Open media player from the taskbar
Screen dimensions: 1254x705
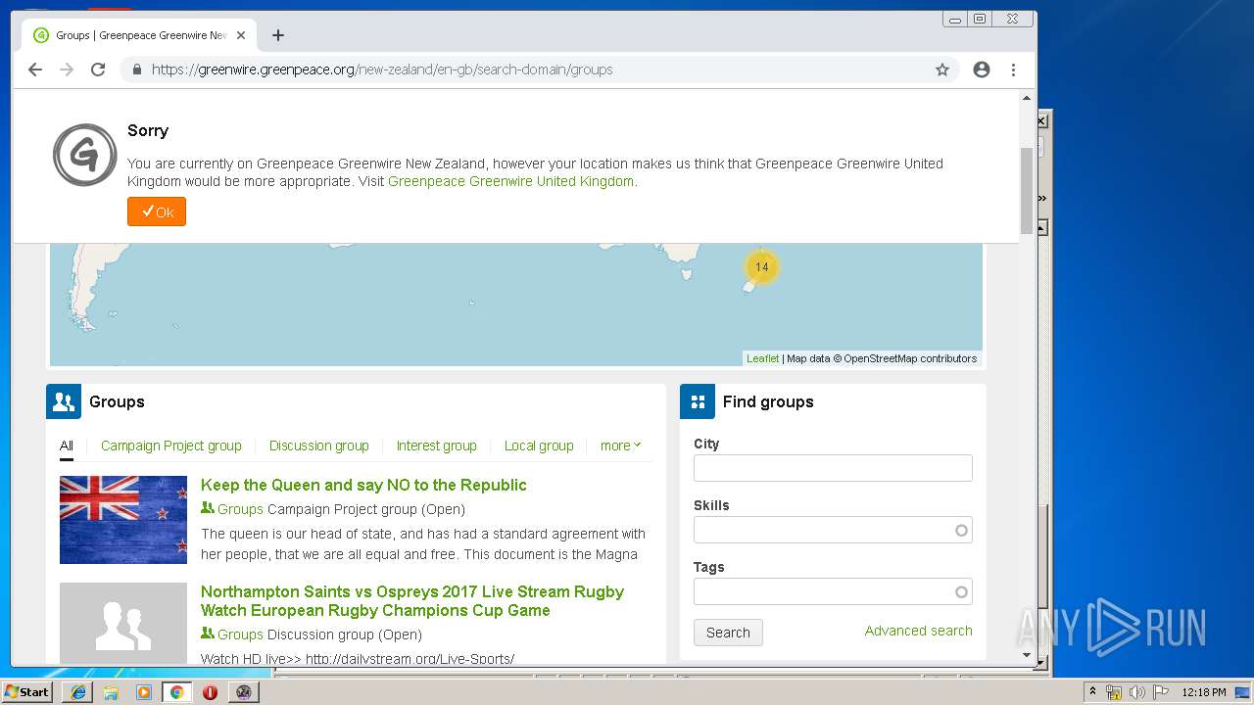coord(144,692)
